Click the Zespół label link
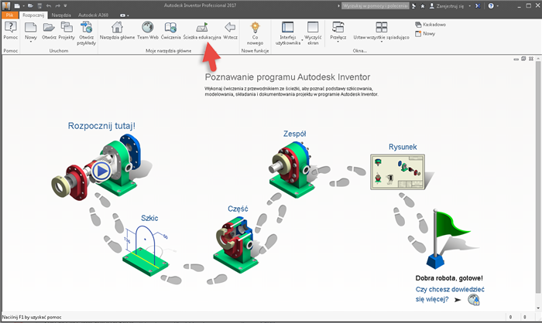 click(x=294, y=134)
